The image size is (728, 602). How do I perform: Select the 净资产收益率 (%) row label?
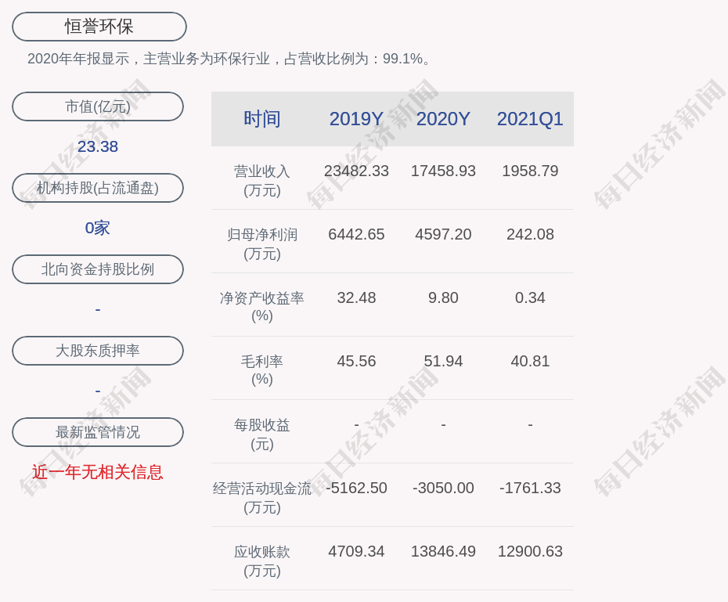[262, 307]
